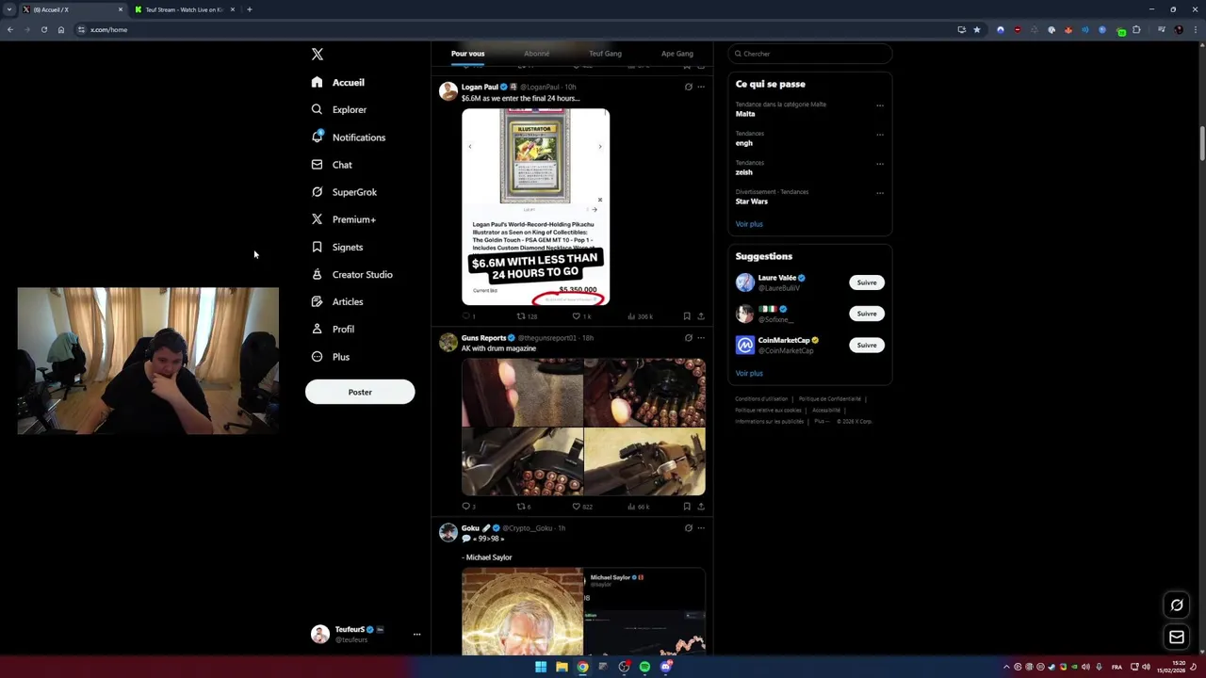Follow Laure Valée with Suivre button

(867, 282)
